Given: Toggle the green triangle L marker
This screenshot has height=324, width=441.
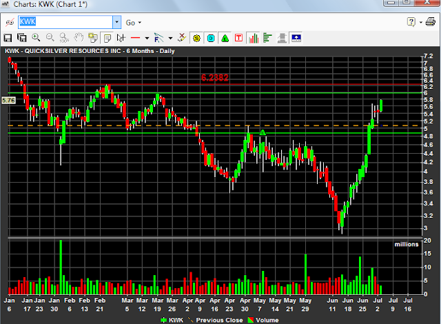Looking at the screenshot, I should (225, 38).
